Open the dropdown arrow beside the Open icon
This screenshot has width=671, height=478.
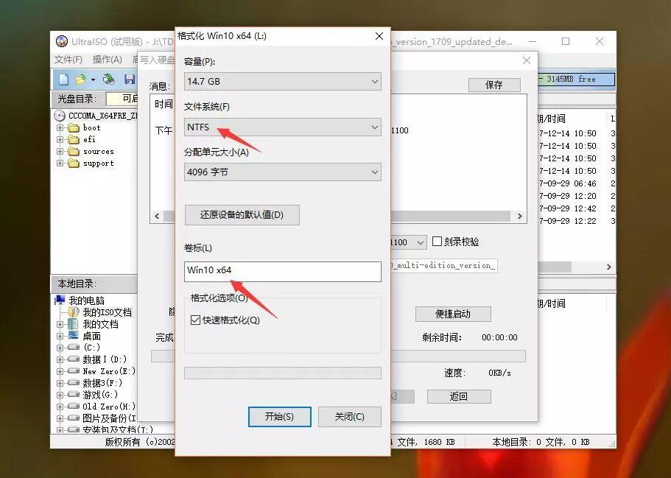click(x=93, y=80)
